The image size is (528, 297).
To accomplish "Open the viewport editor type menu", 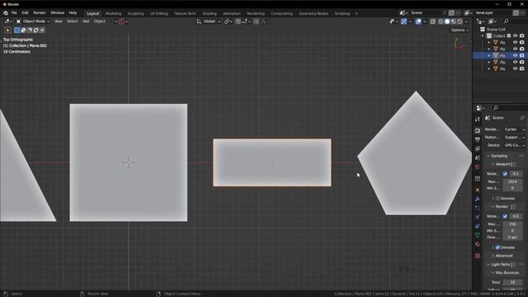I will [7, 21].
